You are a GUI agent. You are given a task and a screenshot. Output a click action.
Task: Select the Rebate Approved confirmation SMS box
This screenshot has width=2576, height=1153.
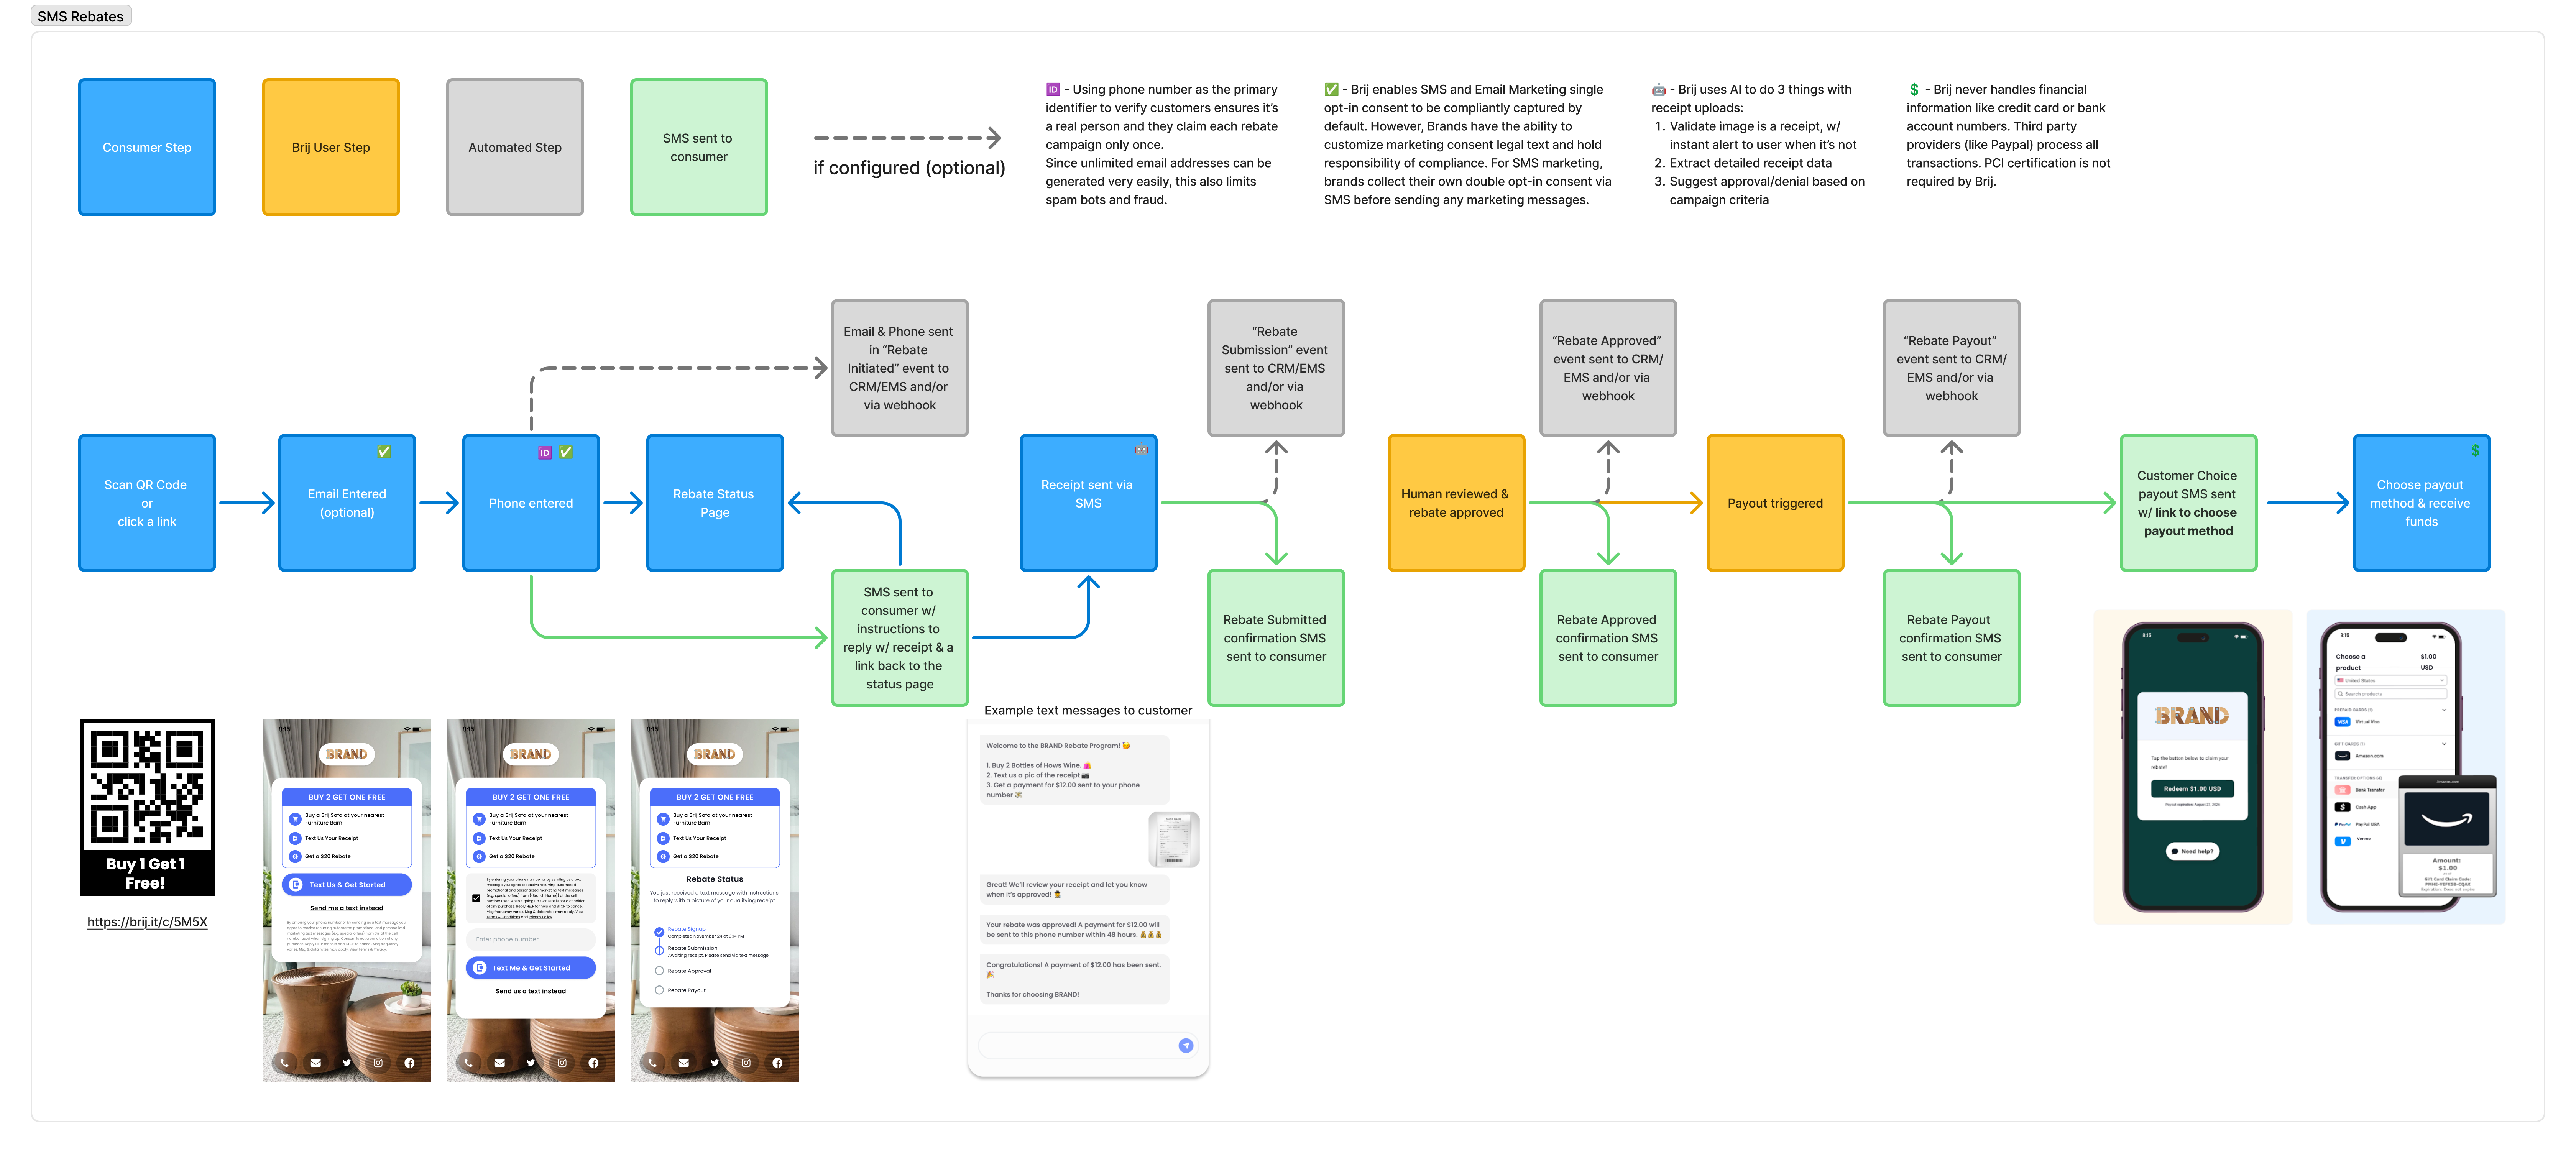point(1608,638)
